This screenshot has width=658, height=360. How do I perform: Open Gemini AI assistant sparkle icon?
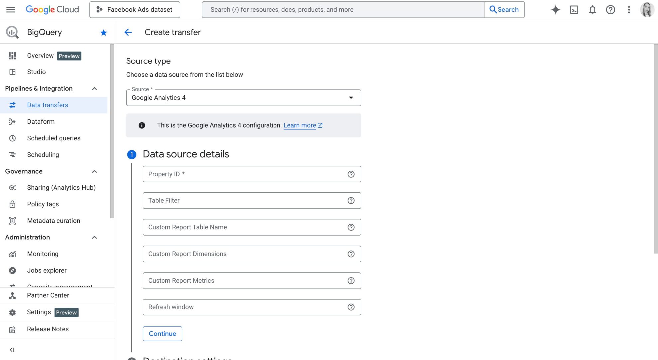[555, 10]
